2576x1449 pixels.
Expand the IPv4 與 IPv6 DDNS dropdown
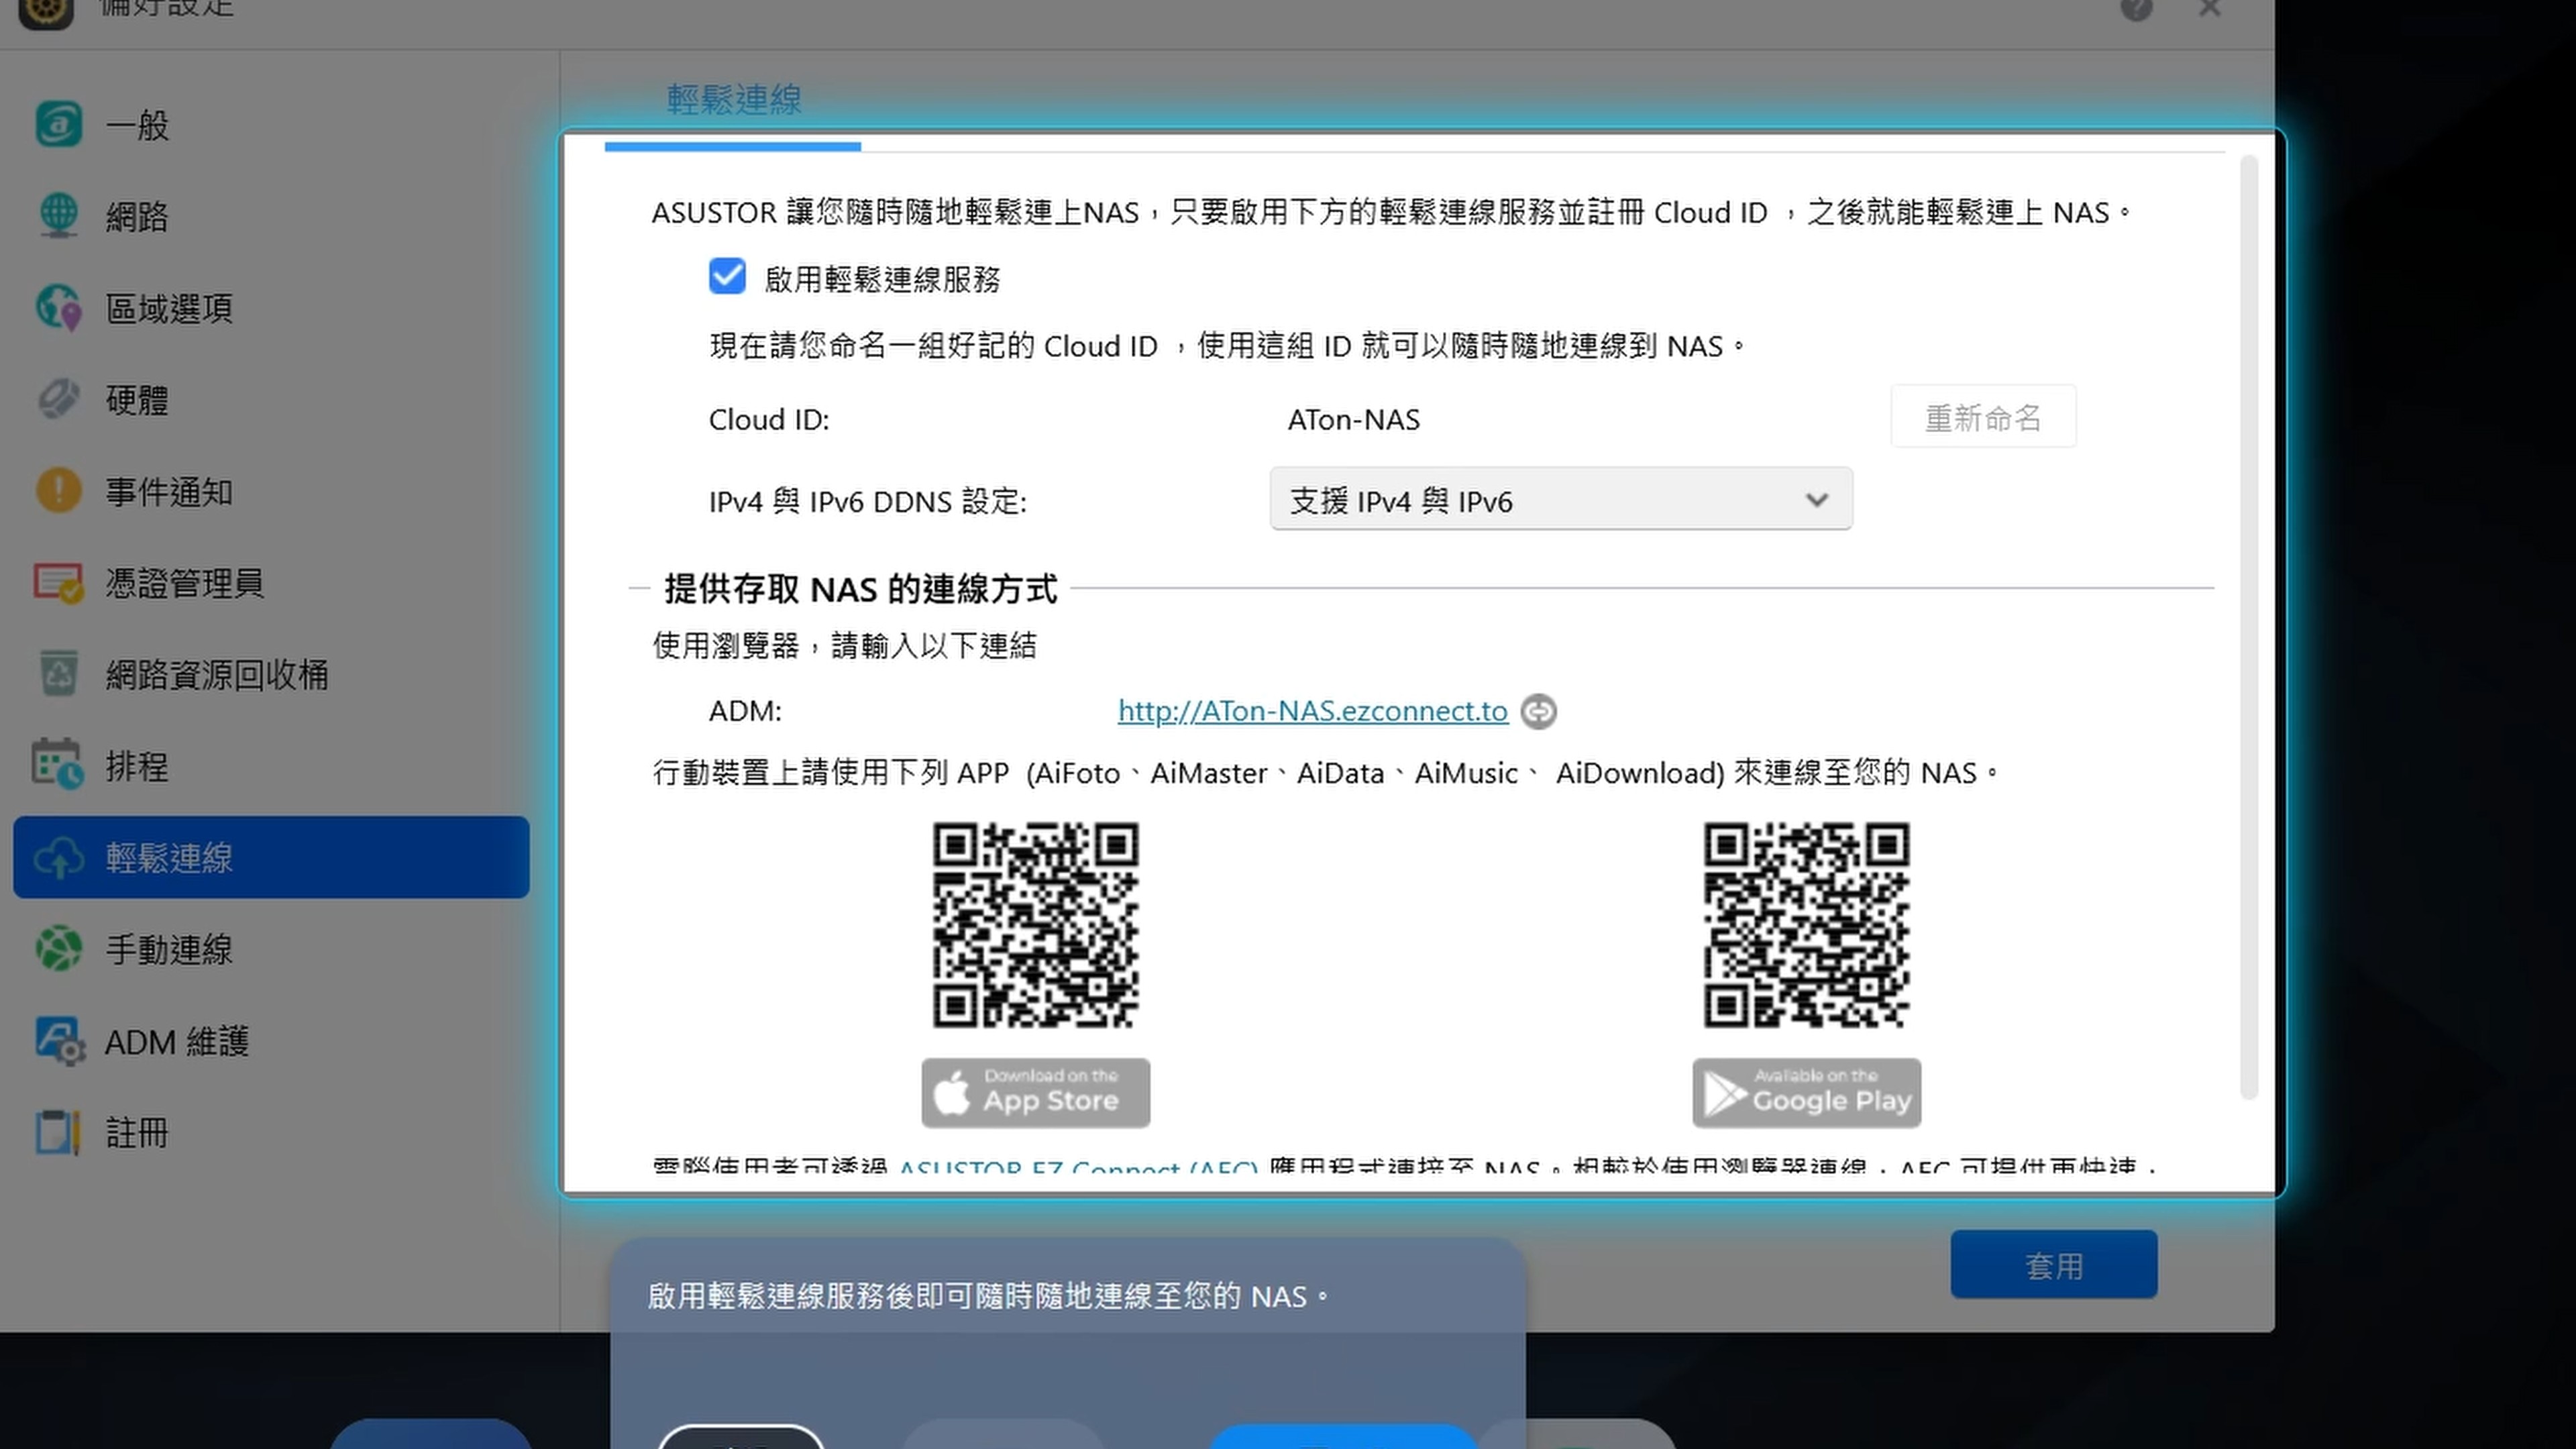[x=1560, y=499]
